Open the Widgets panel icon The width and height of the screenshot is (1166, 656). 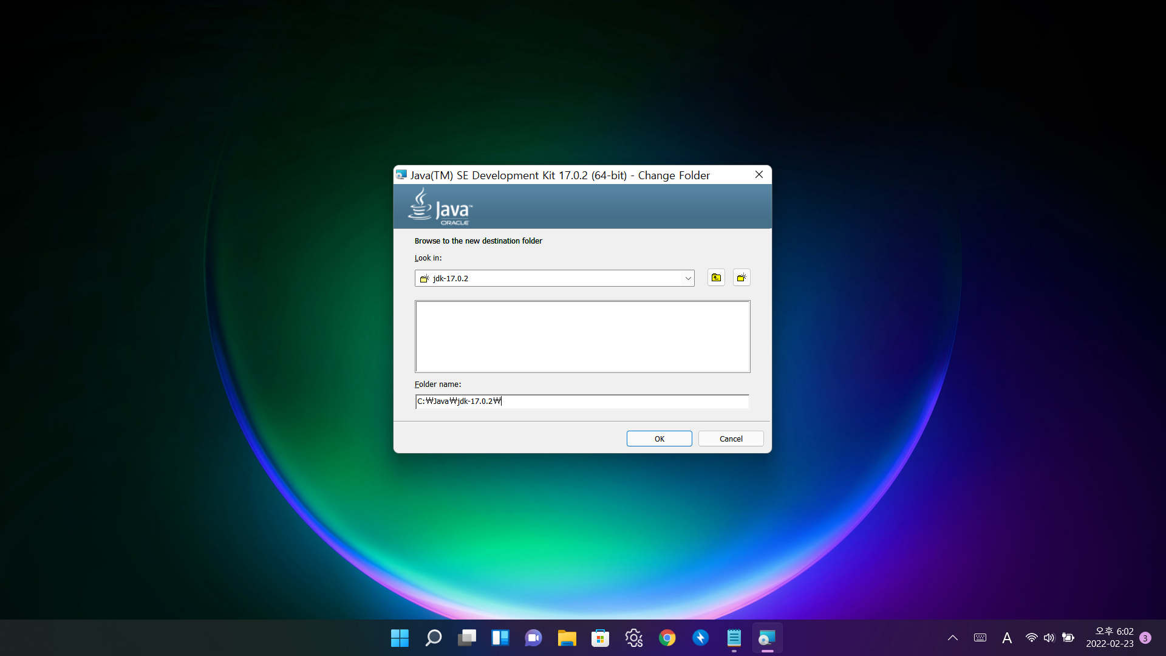click(500, 638)
